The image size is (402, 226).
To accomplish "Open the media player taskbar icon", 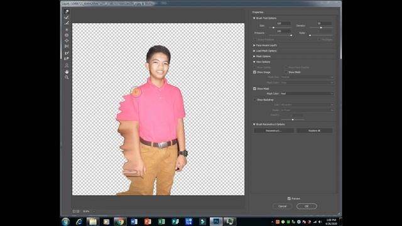I will pyautogui.click(x=106, y=222).
